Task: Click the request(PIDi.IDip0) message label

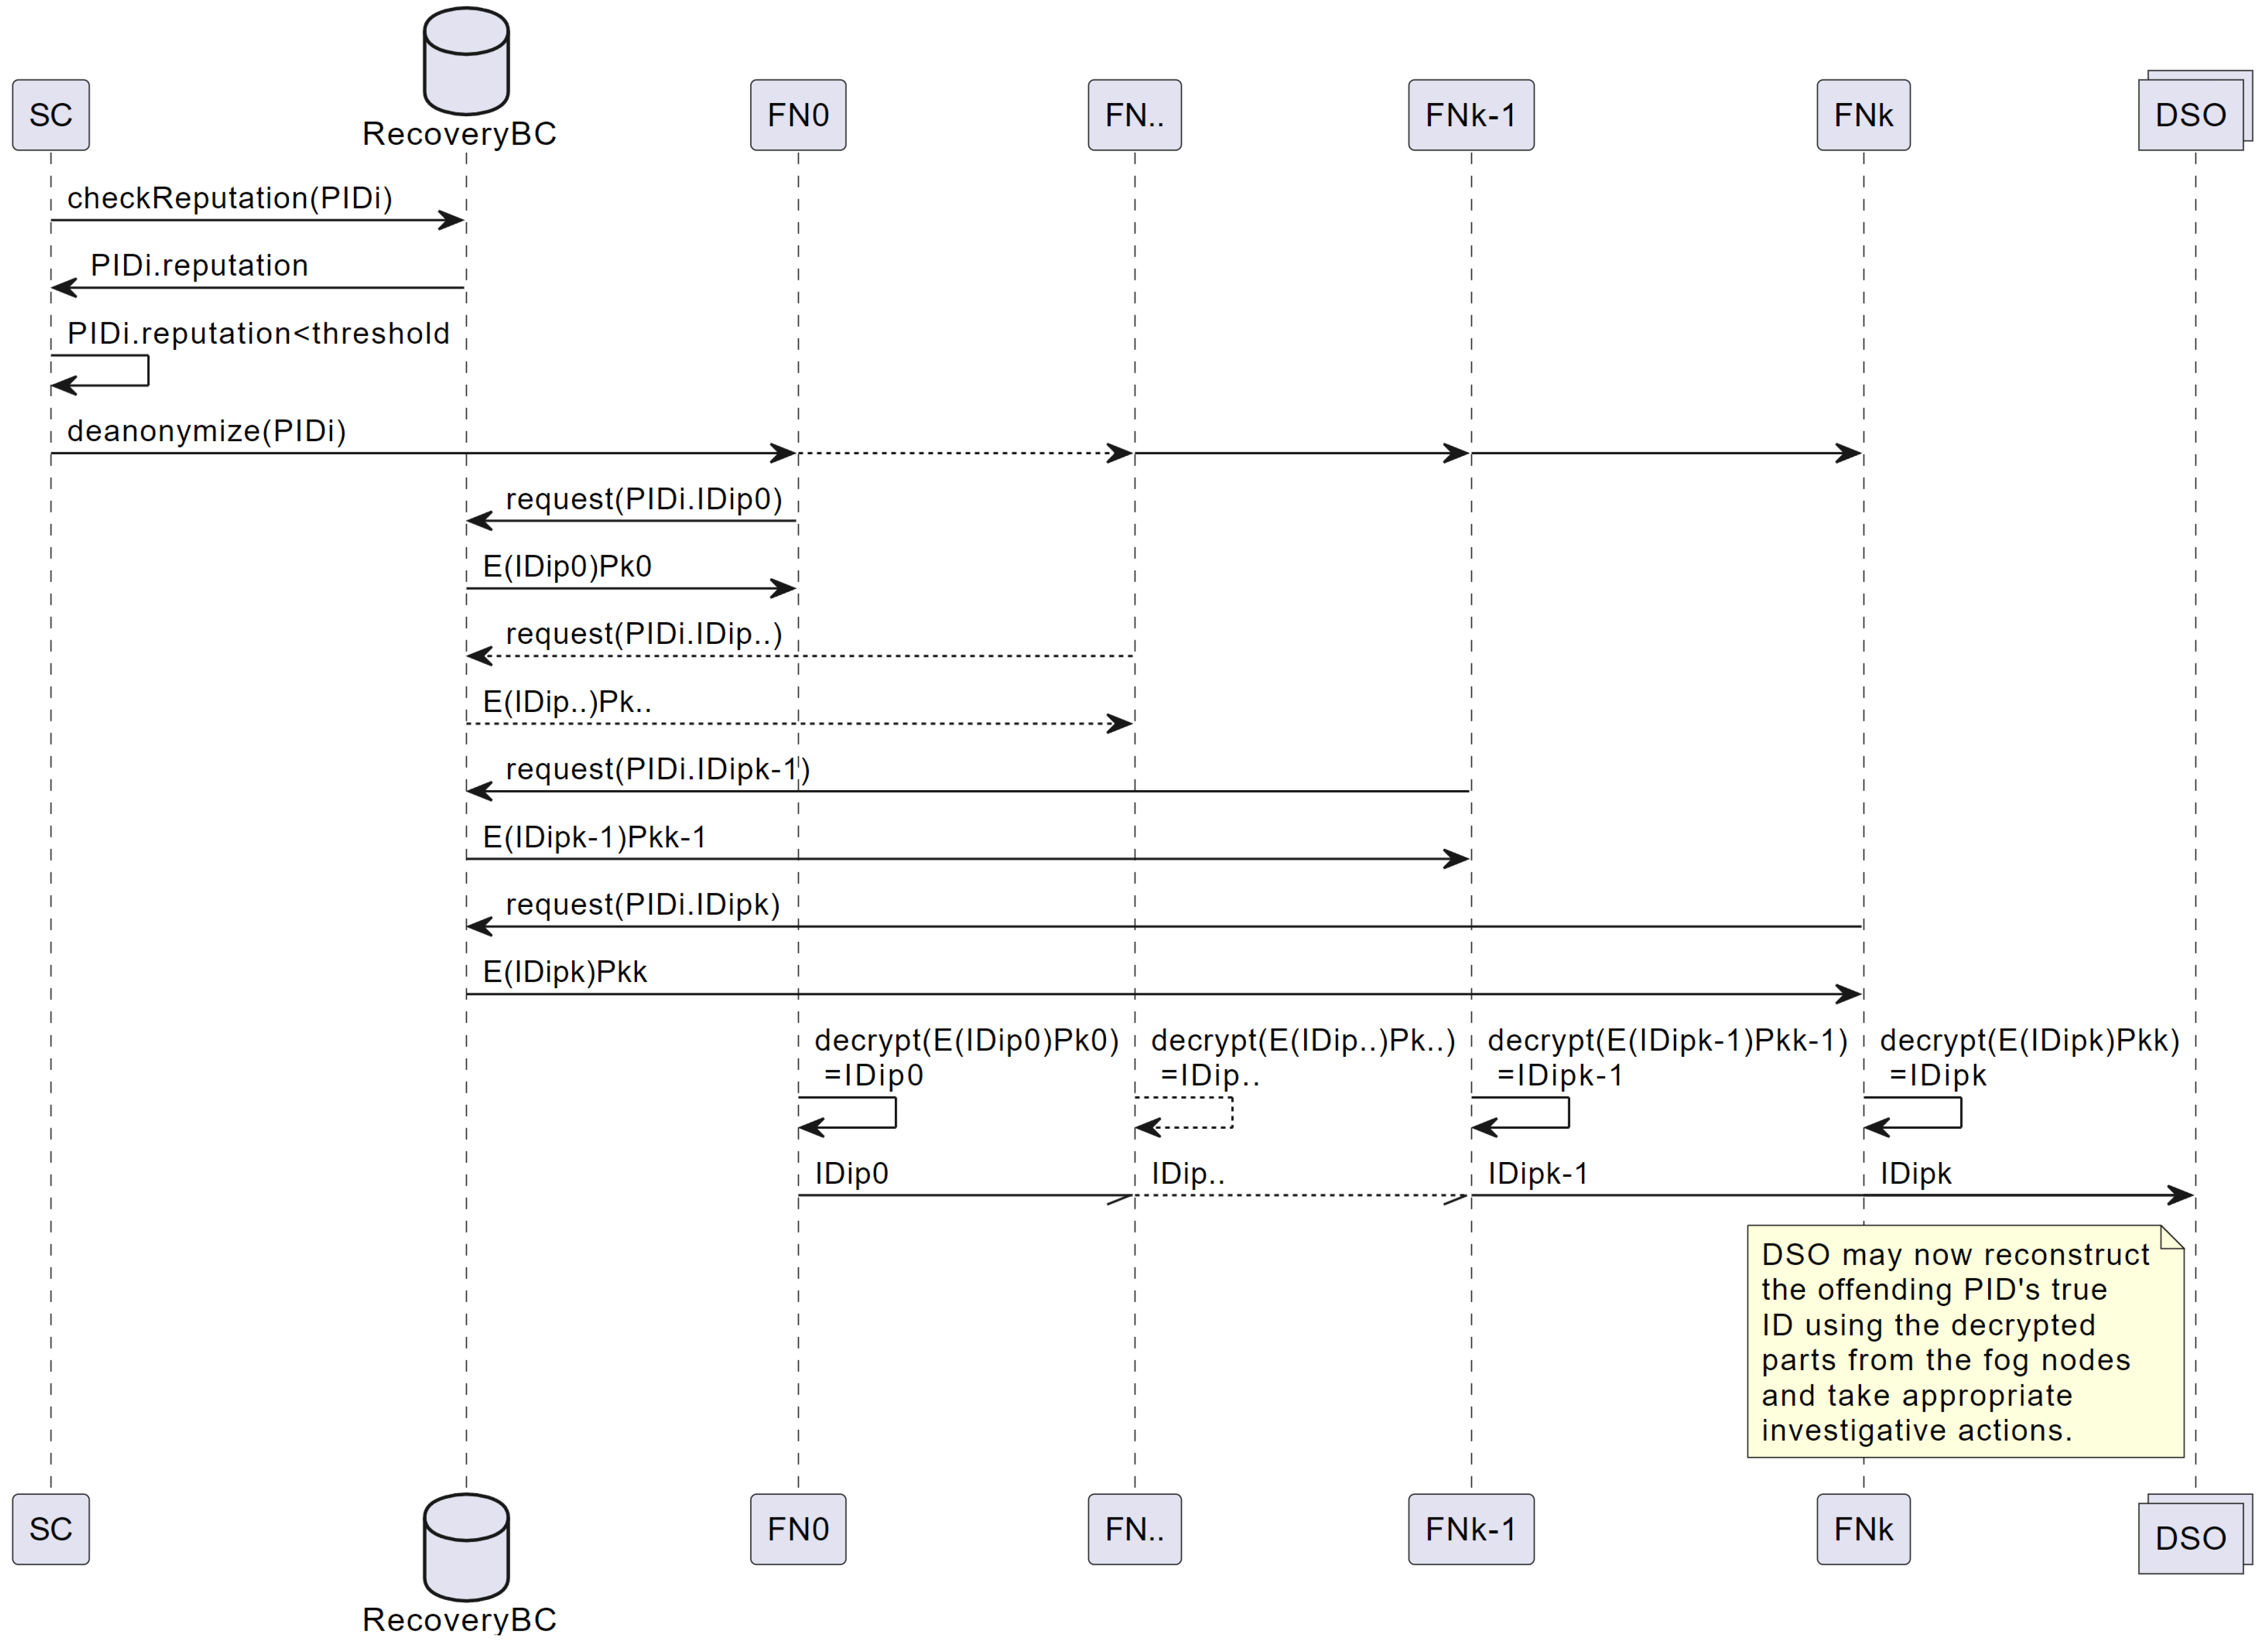Action: 644,499
